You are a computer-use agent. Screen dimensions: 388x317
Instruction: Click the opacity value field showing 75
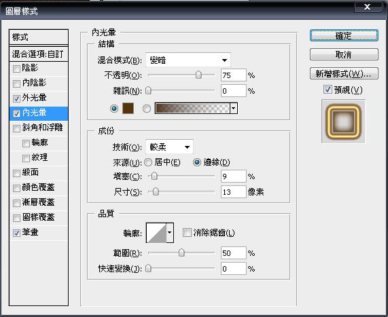tap(233, 75)
